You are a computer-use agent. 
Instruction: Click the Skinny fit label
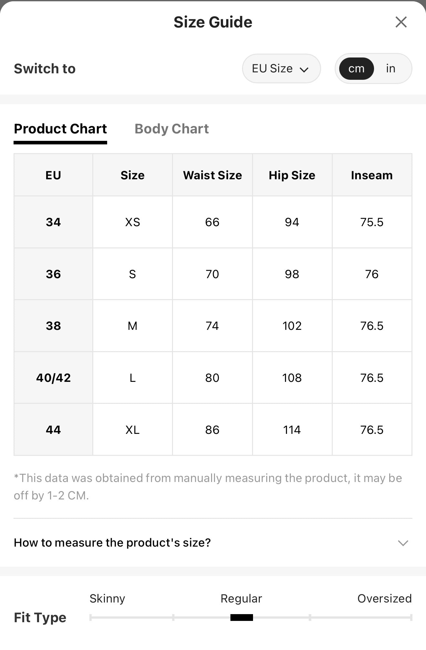click(107, 599)
